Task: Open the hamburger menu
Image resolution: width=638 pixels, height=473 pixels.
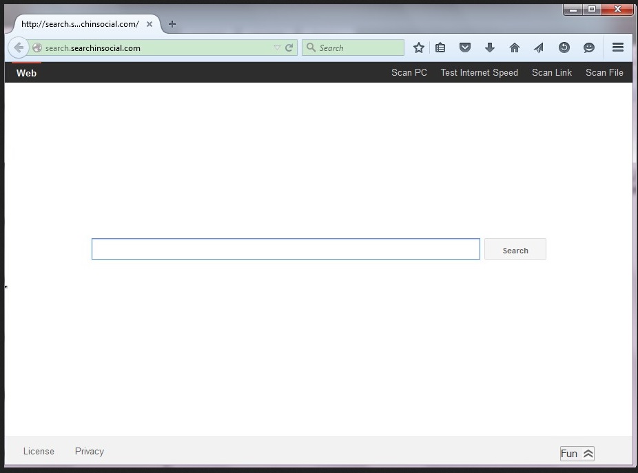Action: tap(618, 48)
